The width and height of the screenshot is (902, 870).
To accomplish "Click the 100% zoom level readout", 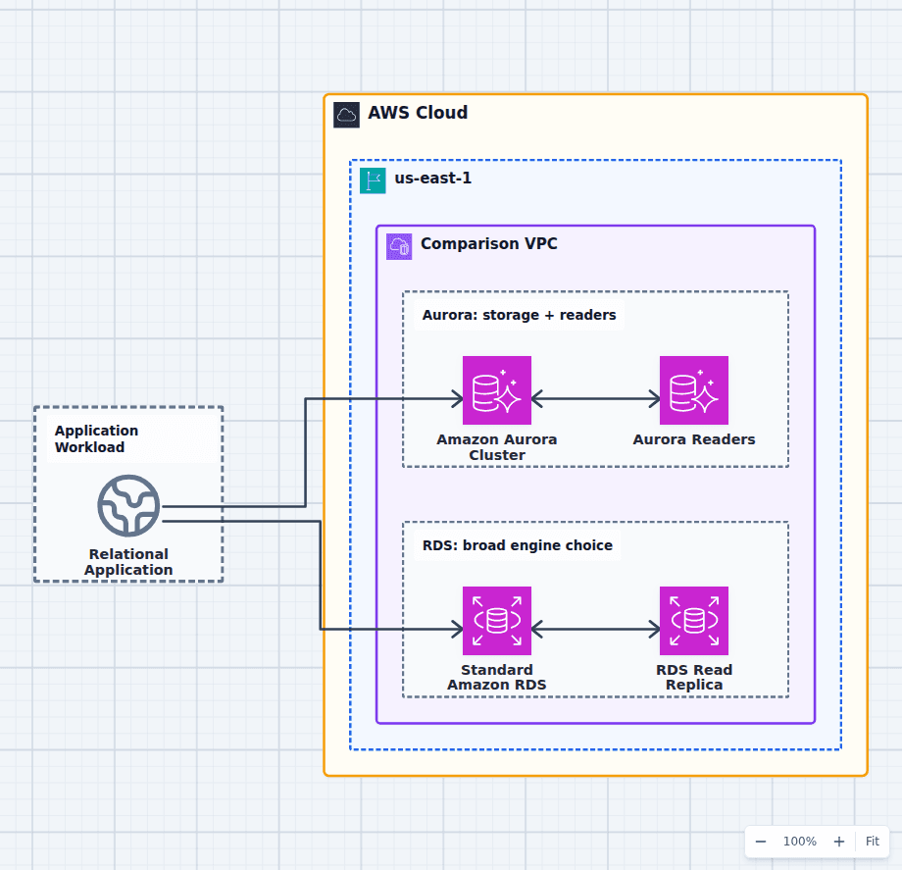I will coord(800,842).
